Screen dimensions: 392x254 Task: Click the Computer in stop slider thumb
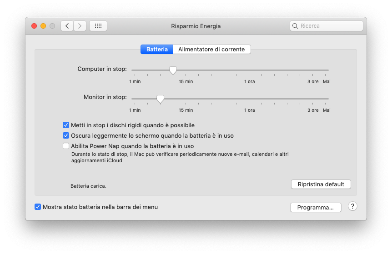pyautogui.click(x=173, y=71)
